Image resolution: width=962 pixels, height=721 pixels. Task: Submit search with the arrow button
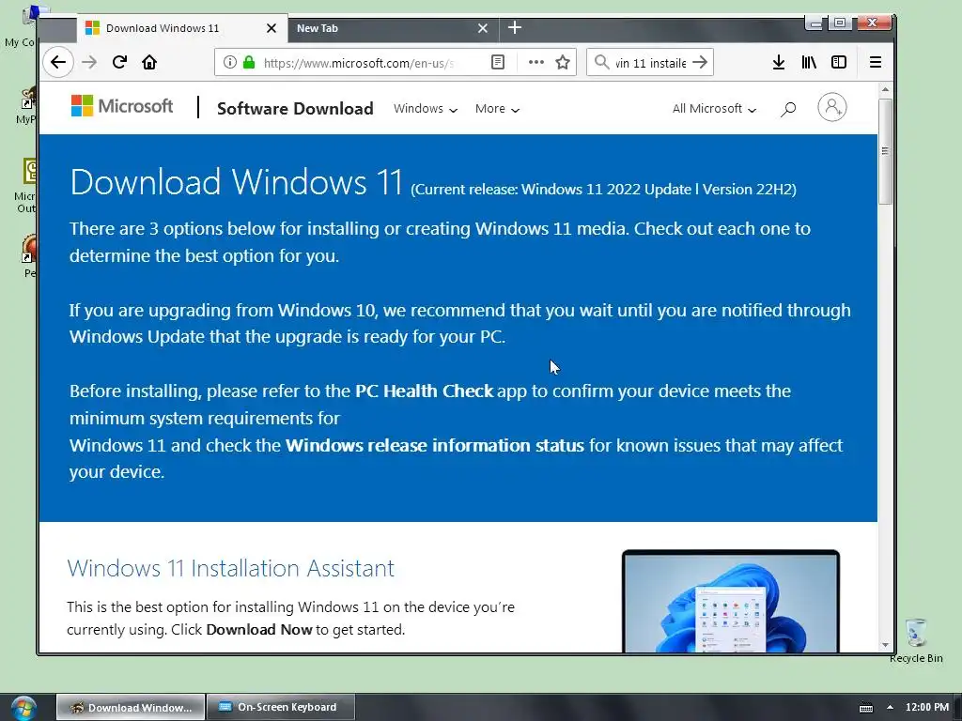pyautogui.click(x=700, y=62)
